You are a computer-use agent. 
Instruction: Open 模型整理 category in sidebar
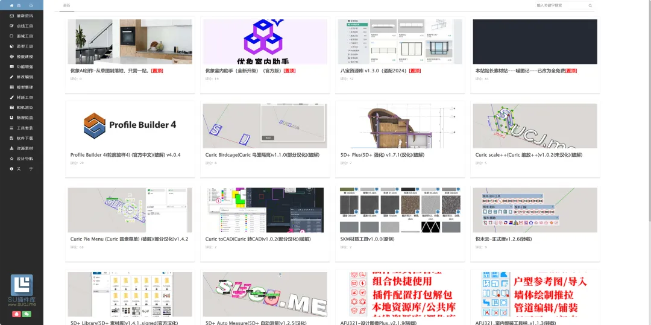tap(22, 87)
